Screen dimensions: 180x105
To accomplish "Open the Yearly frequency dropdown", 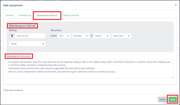I will point(27,44).
